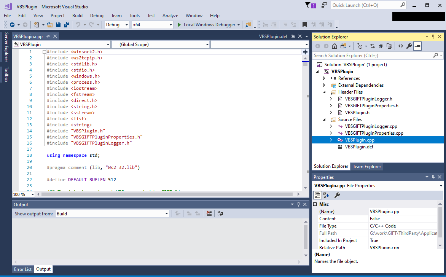Open the Analyze menu

pyautogui.click(x=170, y=15)
